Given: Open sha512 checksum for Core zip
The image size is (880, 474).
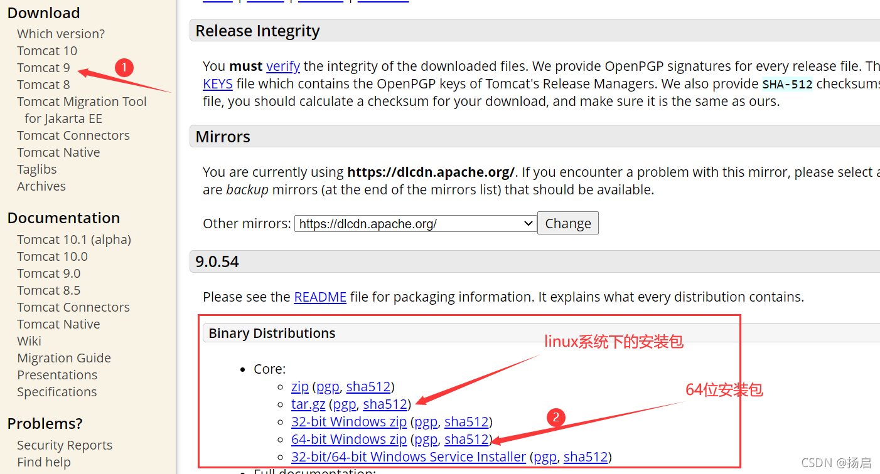Looking at the screenshot, I should (368, 387).
